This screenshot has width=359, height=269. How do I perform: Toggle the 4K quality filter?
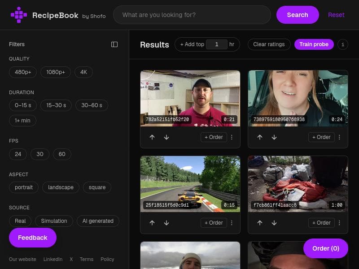tap(83, 72)
